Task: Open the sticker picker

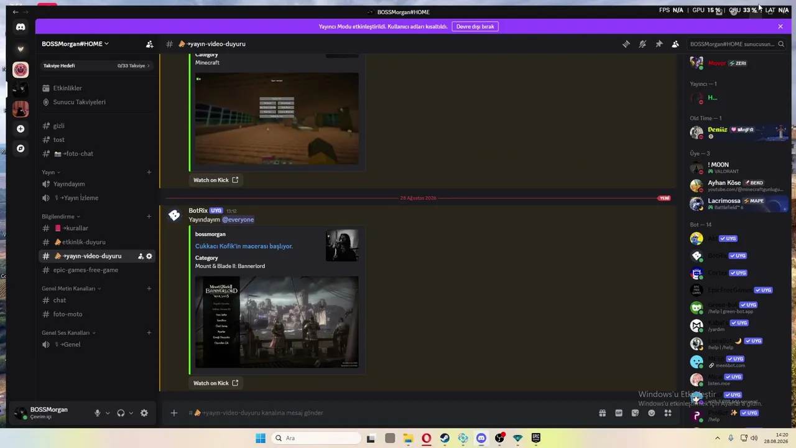Action: (635, 413)
